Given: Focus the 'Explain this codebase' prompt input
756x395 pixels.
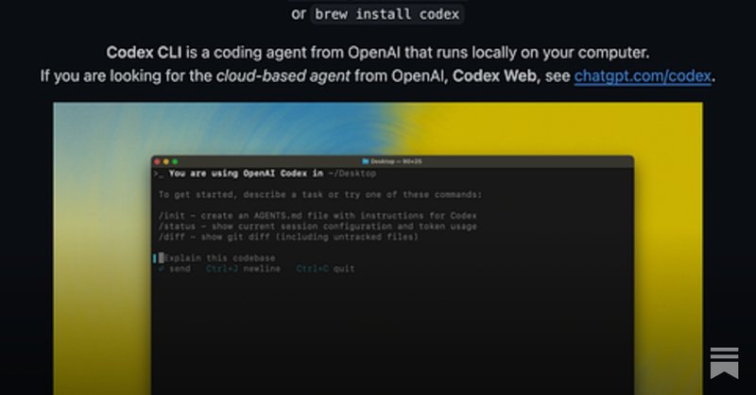Looking at the screenshot, I should pos(217,258).
